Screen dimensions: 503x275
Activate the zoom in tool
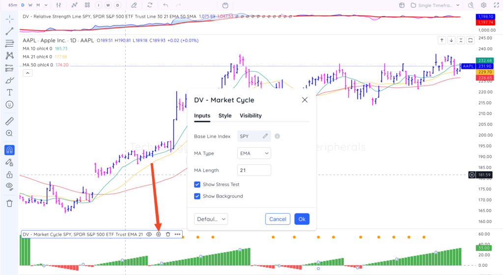point(9,134)
